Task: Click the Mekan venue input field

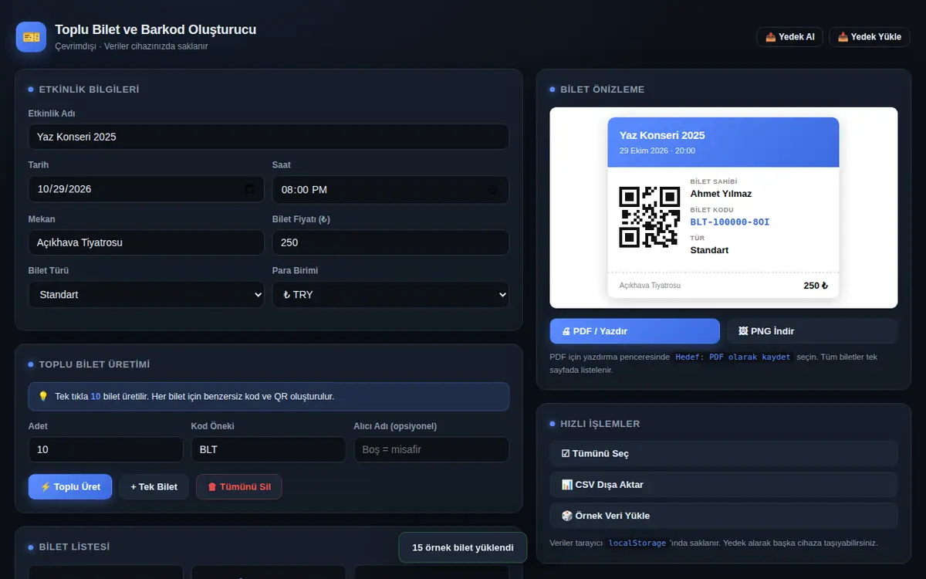Action: [147, 242]
